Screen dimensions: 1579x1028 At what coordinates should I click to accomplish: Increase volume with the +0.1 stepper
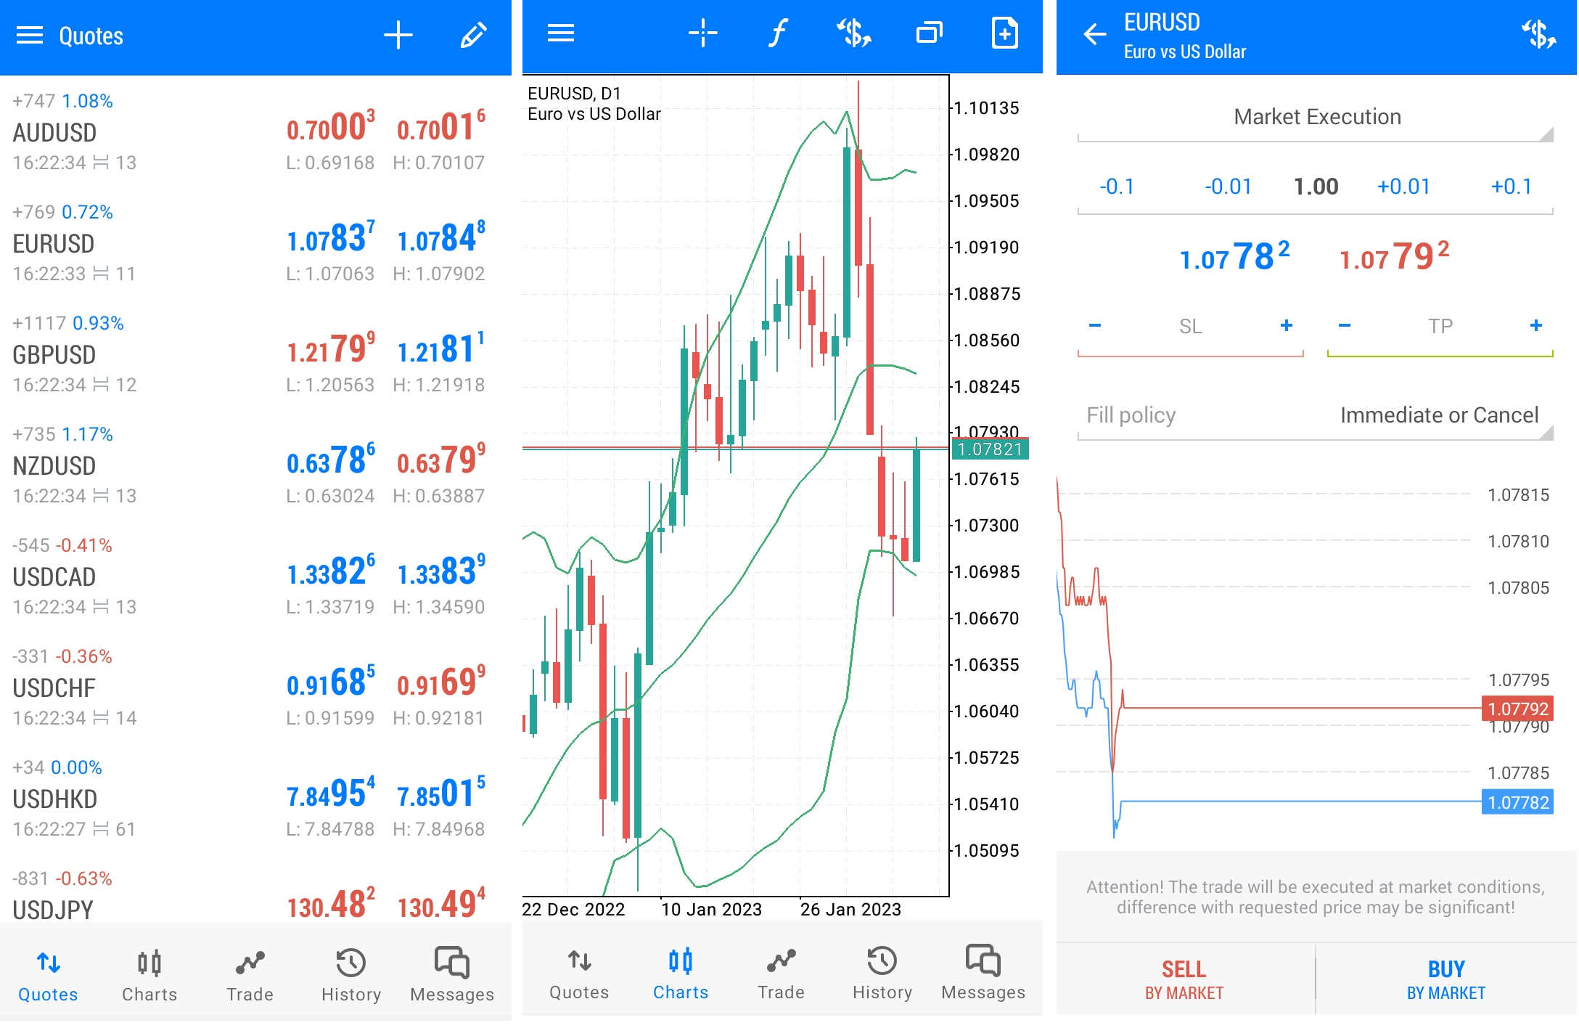pyautogui.click(x=1510, y=187)
